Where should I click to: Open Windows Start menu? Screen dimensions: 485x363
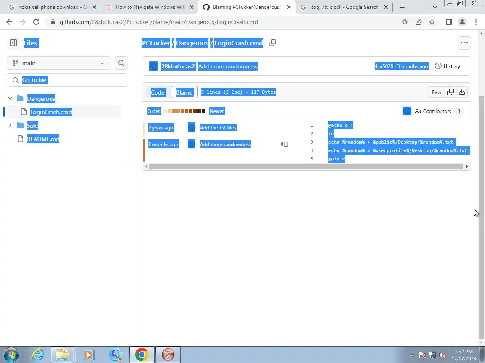click(x=11, y=355)
